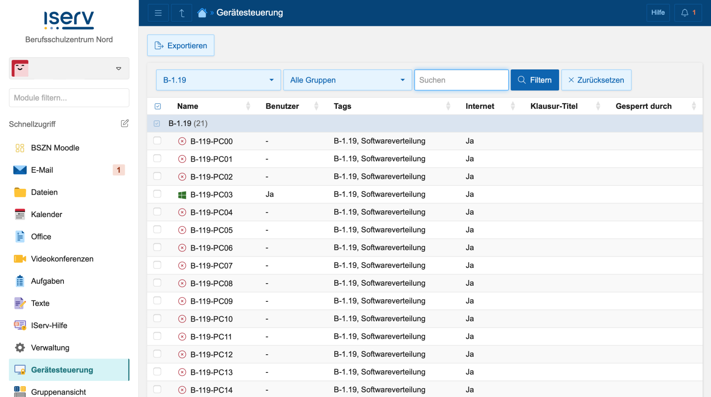Open Verwaltung settings

coord(69,348)
